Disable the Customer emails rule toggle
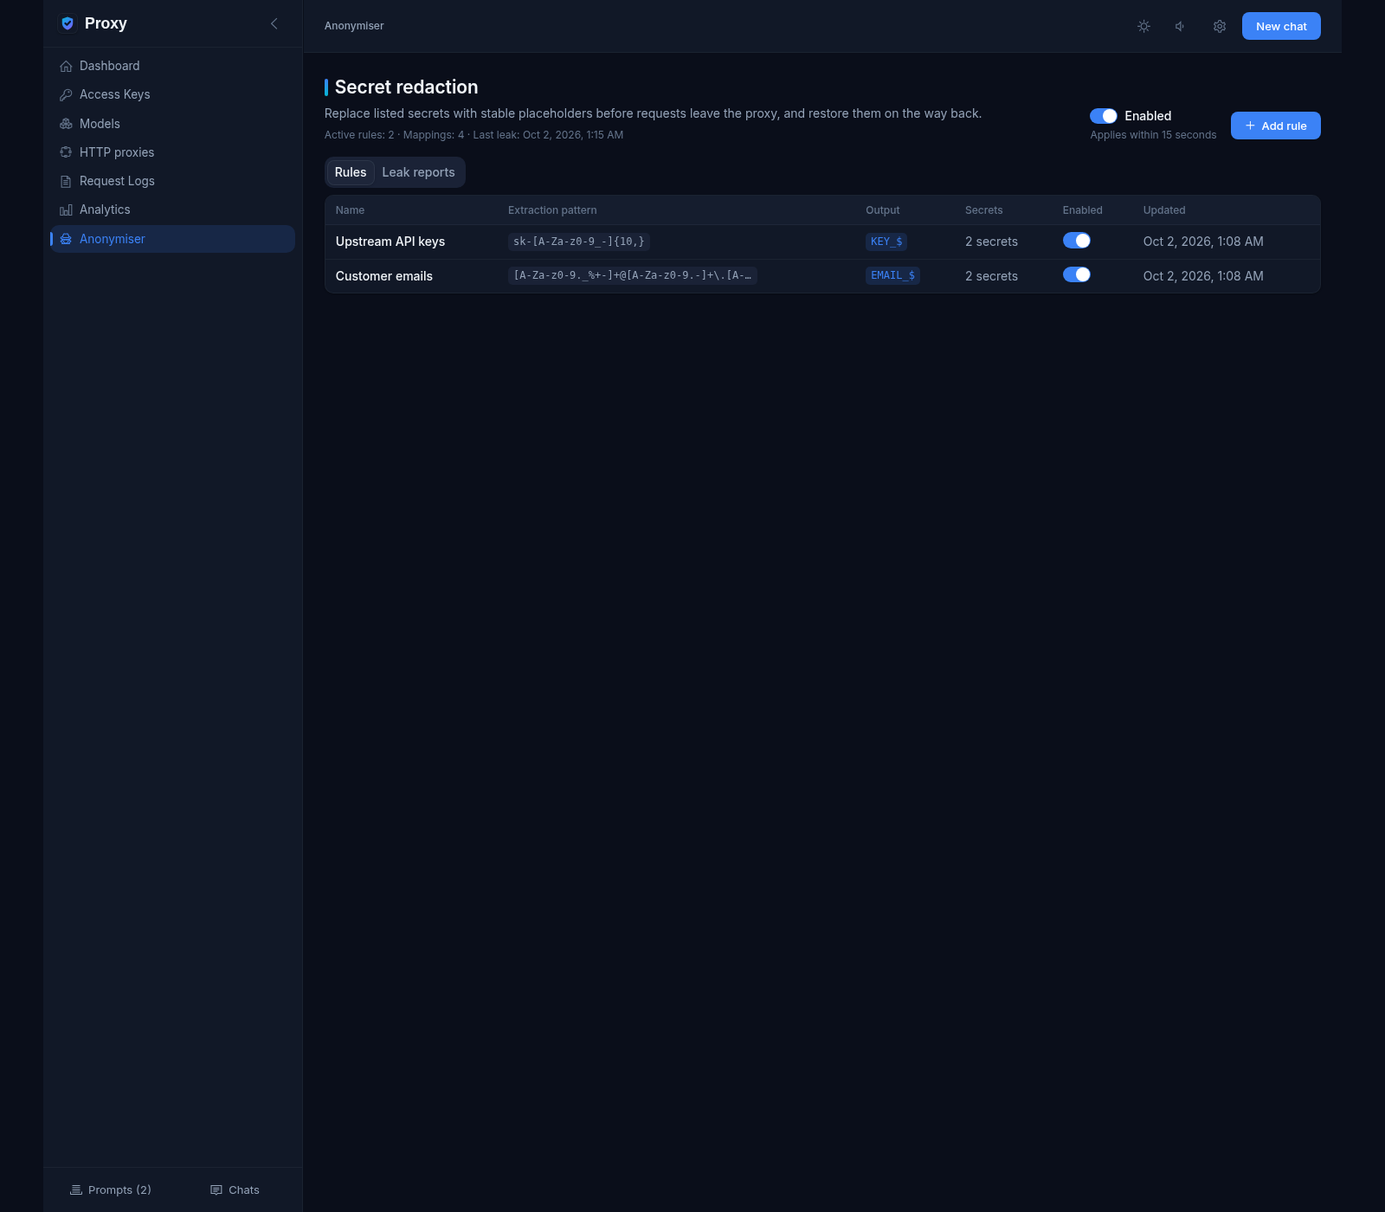The height and width of the screenshot is (1212, 1385). 1077,274
